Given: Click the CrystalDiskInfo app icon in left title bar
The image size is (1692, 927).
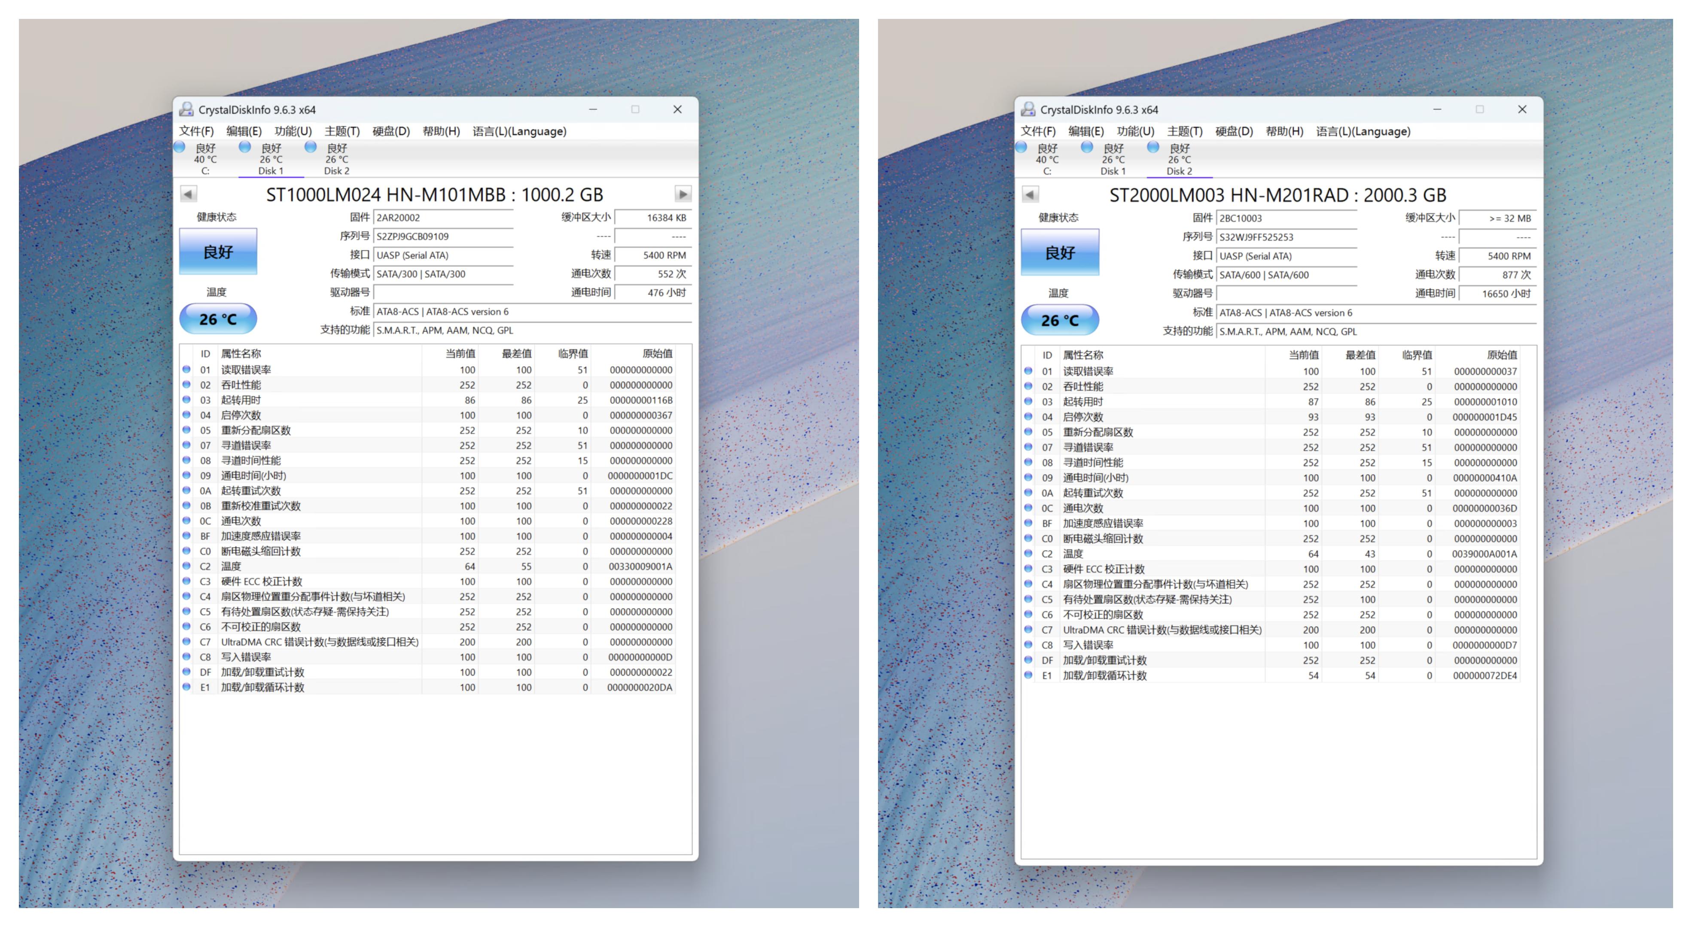Looking at the screenshot, I should (x=187, y=109).
